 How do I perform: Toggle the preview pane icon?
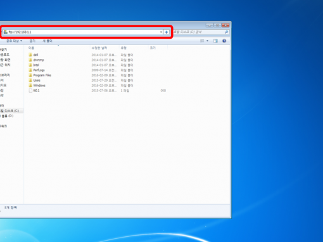click(215, 41)
